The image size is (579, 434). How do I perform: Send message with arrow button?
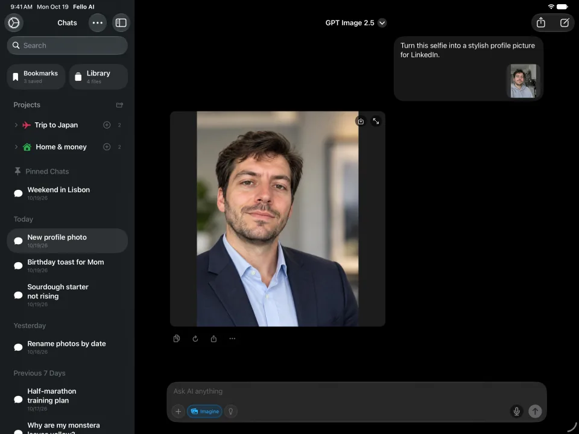coord(535,411)
